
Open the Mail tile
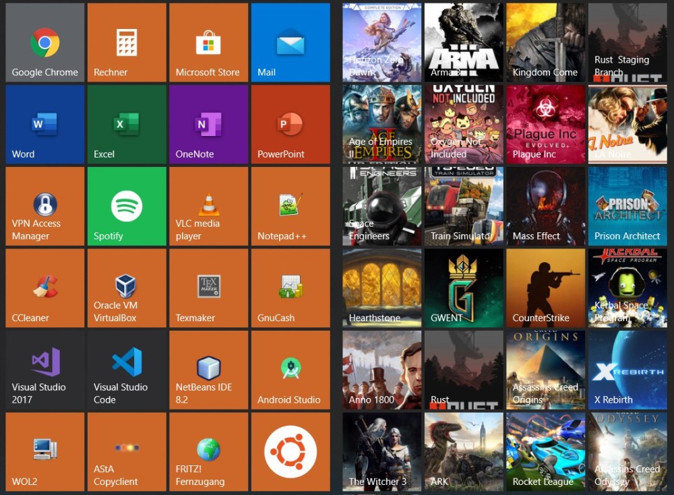click(290, 42)
